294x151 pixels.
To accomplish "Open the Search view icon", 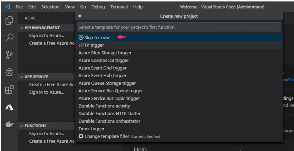I will [x=9, y=38].
